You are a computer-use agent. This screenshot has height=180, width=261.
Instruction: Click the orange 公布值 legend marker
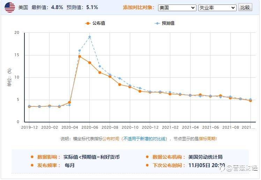click(88, 23)
